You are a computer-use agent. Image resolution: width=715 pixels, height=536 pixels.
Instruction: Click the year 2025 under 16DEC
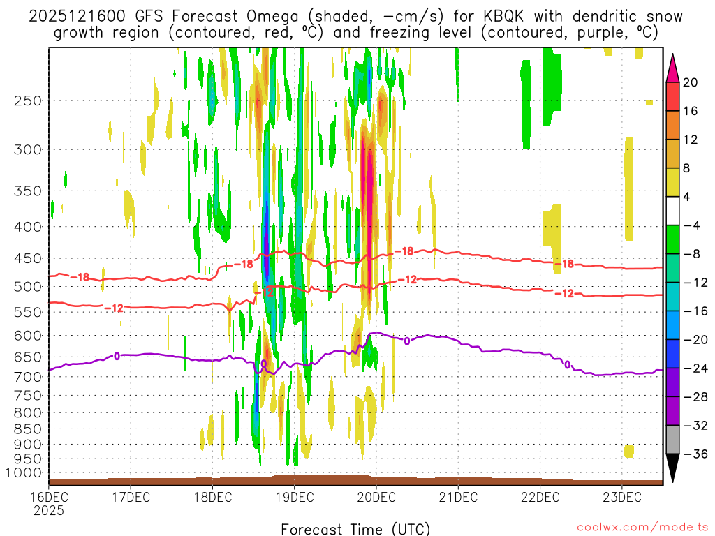[x=49, y=510]
